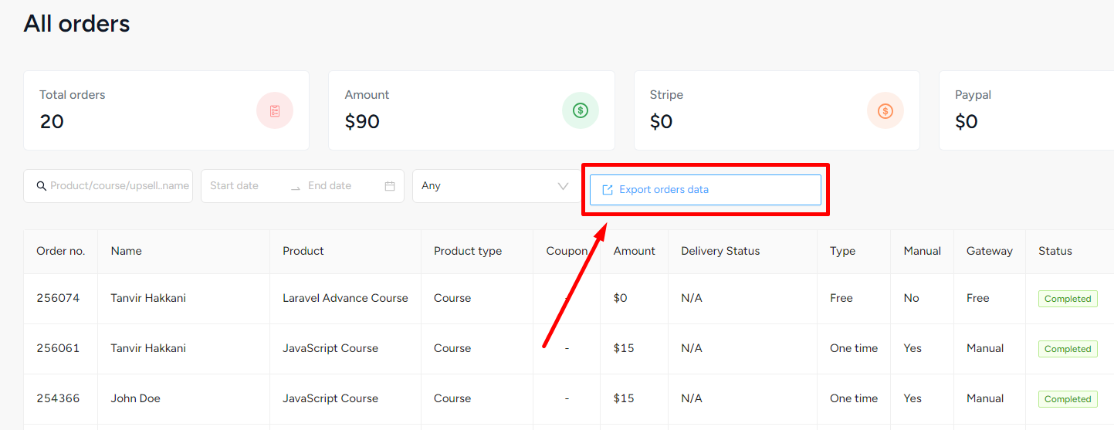Click the green dollar Amount icon
Viewport: 1114px width, 430px height.
(581, 110)
